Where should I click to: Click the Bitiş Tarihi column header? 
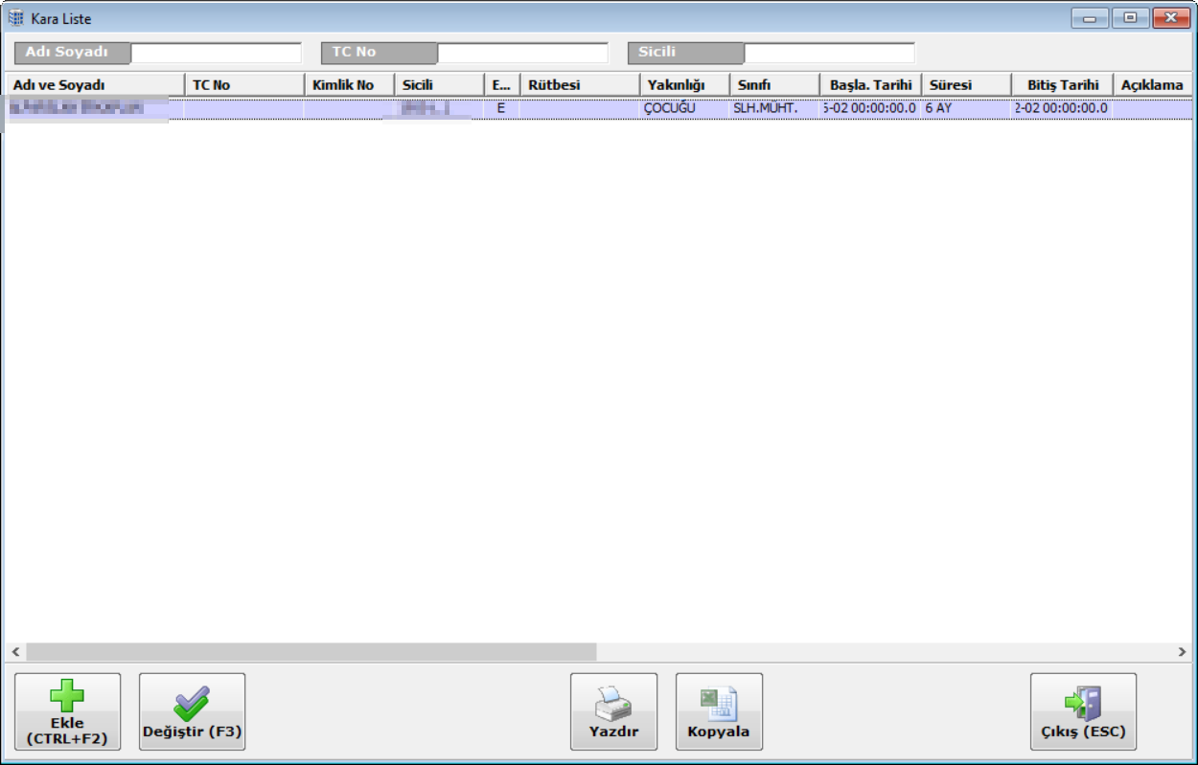coord(1062,85)
